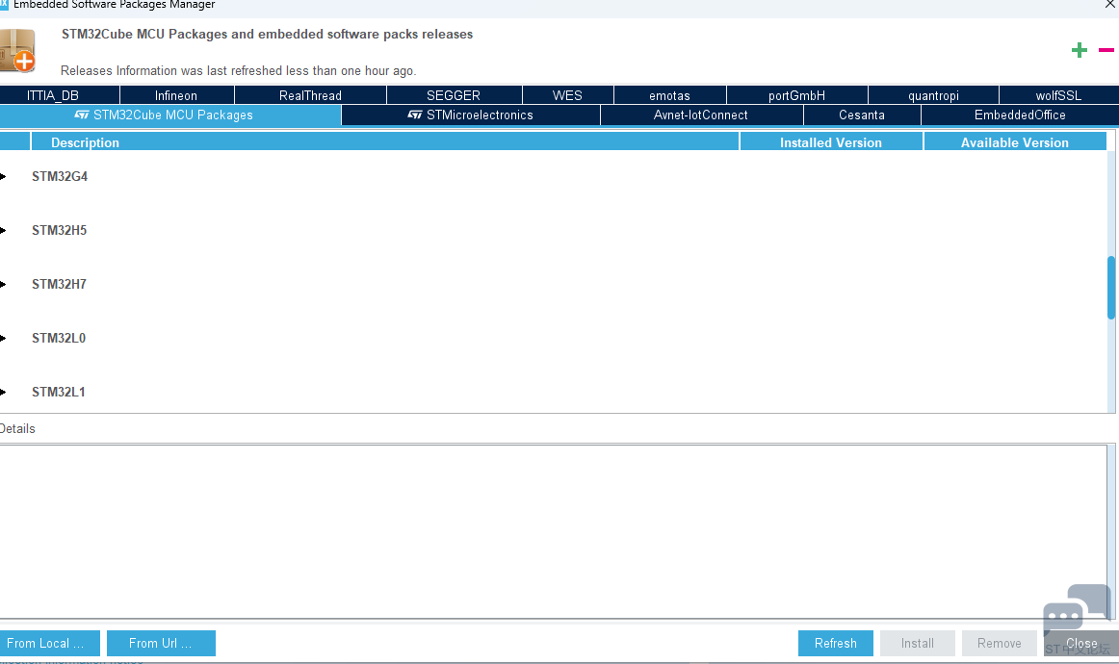The height and width of the screenshot is (664, 1119).
Task: Open the Infineon tab
Action: [x=177, y=95]
